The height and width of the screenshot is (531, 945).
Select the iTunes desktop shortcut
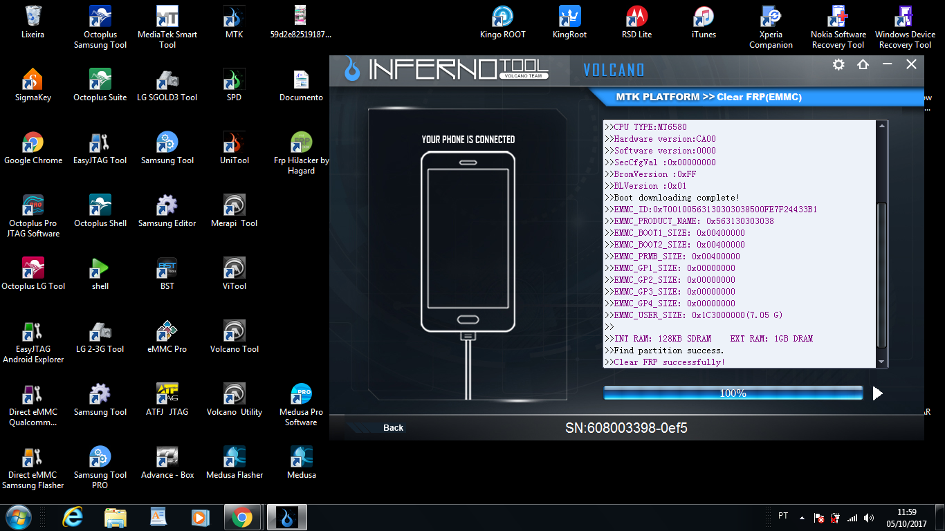(x=704, y=22)
